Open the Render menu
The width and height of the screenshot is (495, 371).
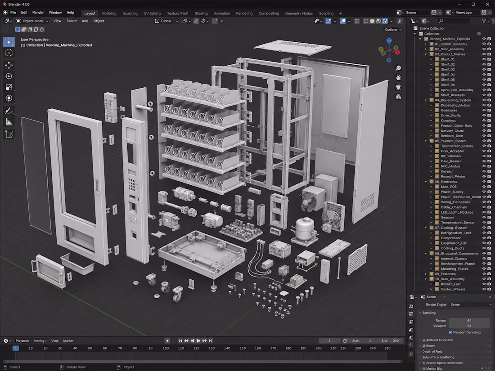[x=38, y=13]
